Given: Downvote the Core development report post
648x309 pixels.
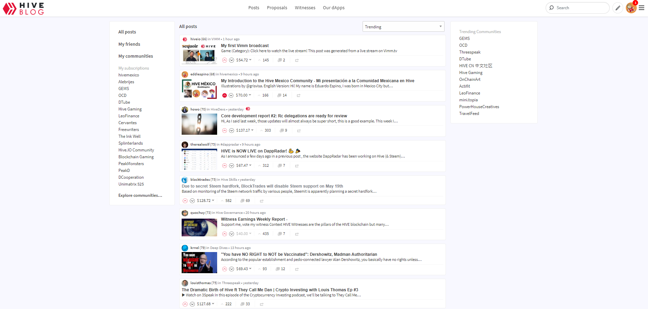Looking at the screenshot, I should (231, 131).
